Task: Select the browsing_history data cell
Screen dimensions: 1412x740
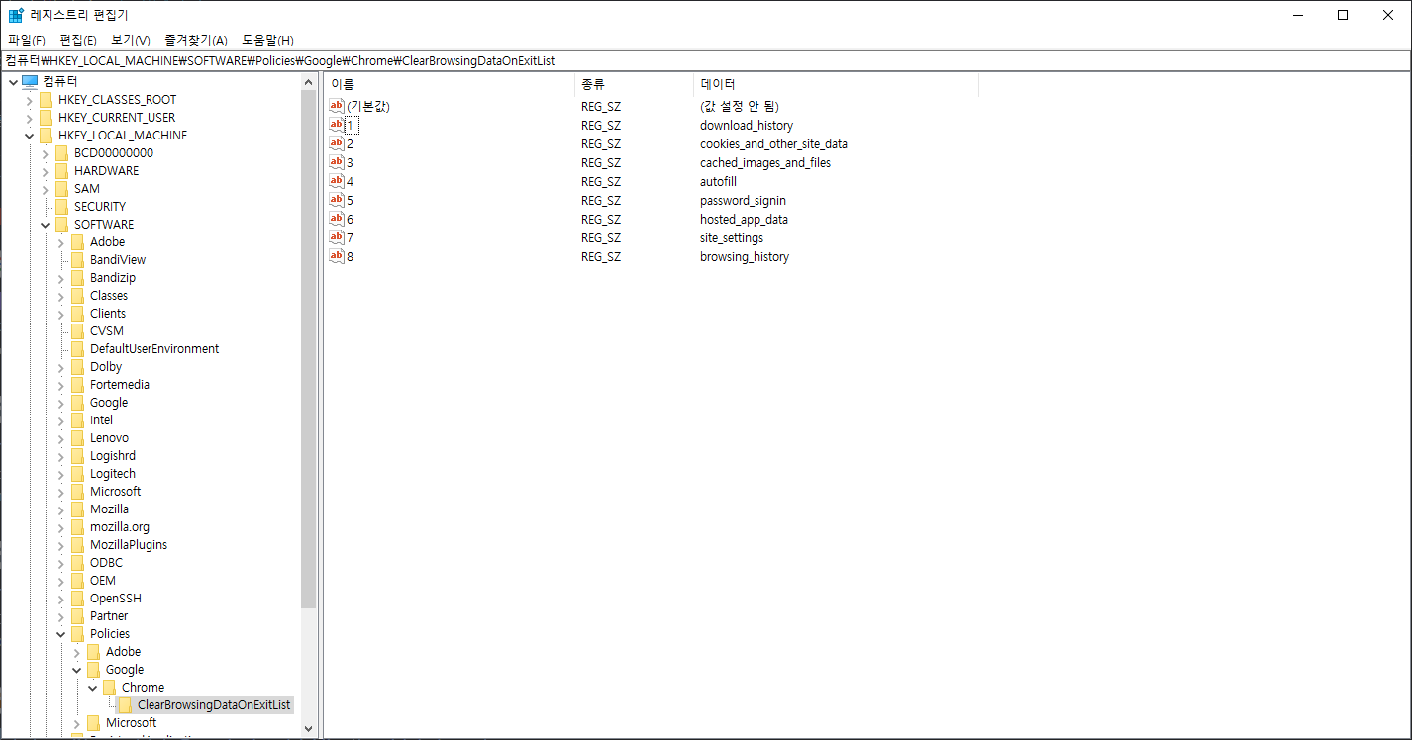Action: [745, 257]
